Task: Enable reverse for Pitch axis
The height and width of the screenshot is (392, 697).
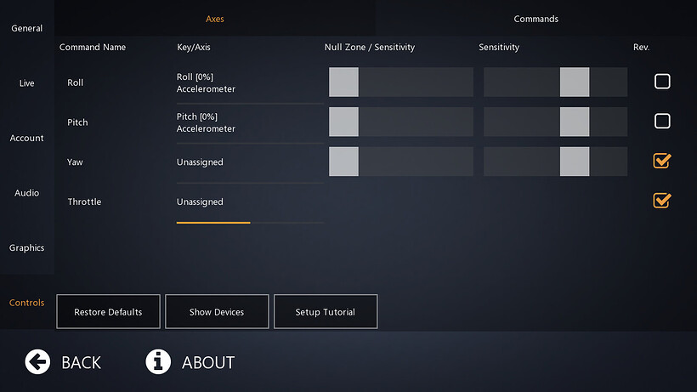Action: pos(662,121)
